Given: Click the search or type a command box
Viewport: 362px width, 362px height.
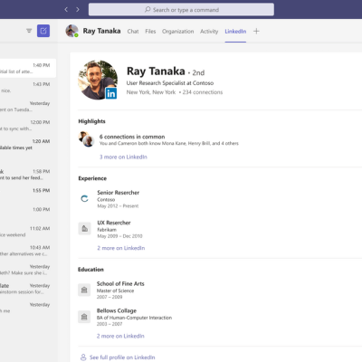Looking at the screenshot, I should (x=181, y=10).
